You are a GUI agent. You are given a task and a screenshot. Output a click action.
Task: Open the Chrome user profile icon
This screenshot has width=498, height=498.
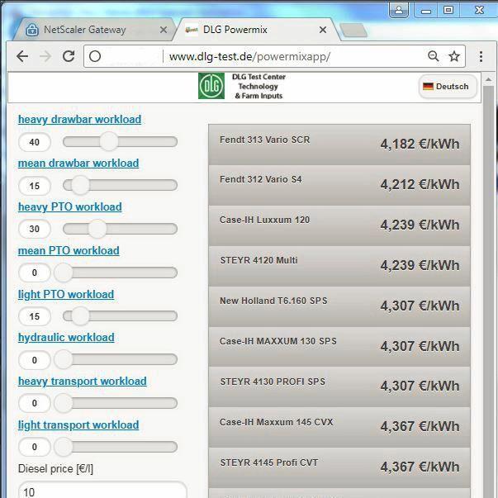coord(399,10)
